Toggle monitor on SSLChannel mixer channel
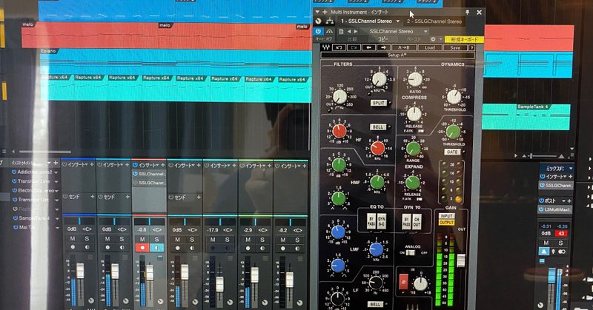This screenshot has height=310, width=593. pyautogui.click(x=157, y=248)
